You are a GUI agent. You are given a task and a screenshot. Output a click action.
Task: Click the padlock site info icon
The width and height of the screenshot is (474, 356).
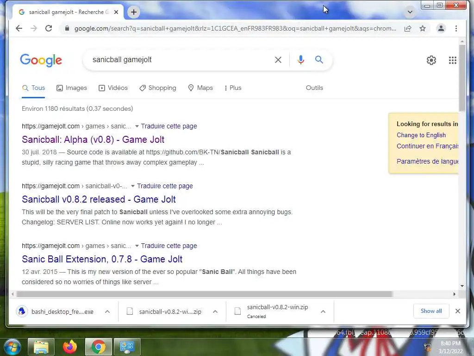click(x=67, y=28)
